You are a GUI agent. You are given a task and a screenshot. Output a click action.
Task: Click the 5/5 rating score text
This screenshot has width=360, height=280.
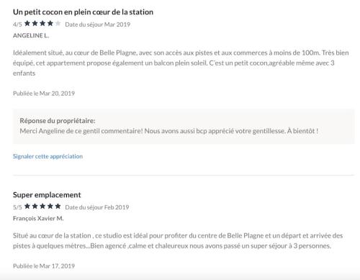17,207
